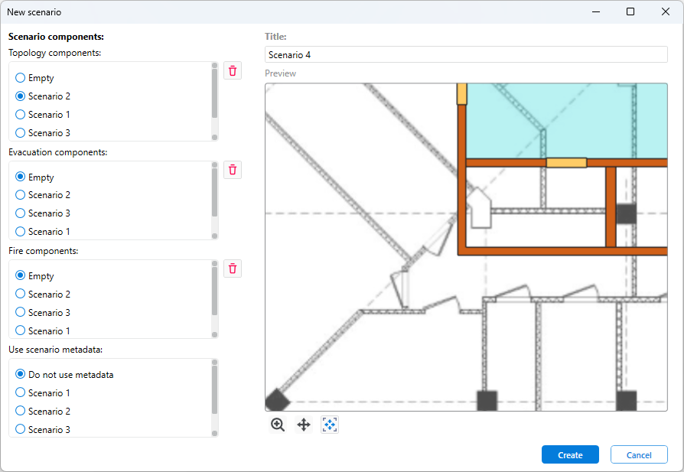684x472 pixels.
Task: Select the Pan tool below the preview
Action: pos(304,425)
